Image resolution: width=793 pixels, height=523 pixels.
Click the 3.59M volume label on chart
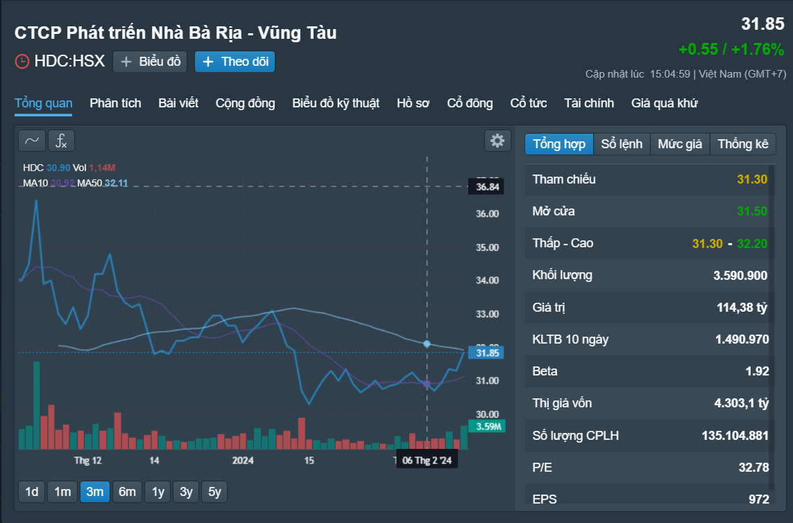486,427
